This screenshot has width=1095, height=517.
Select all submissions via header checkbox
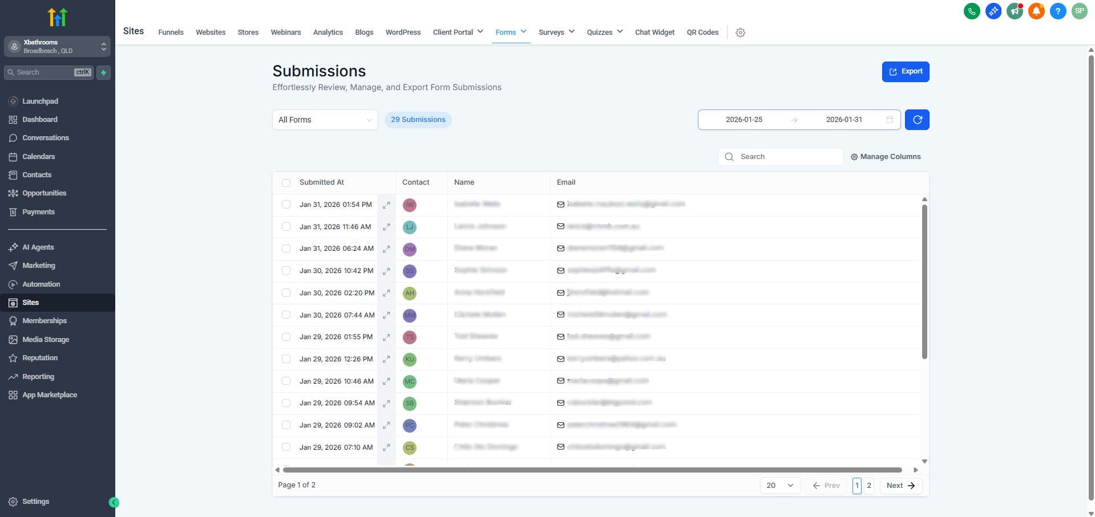[286, 182]
